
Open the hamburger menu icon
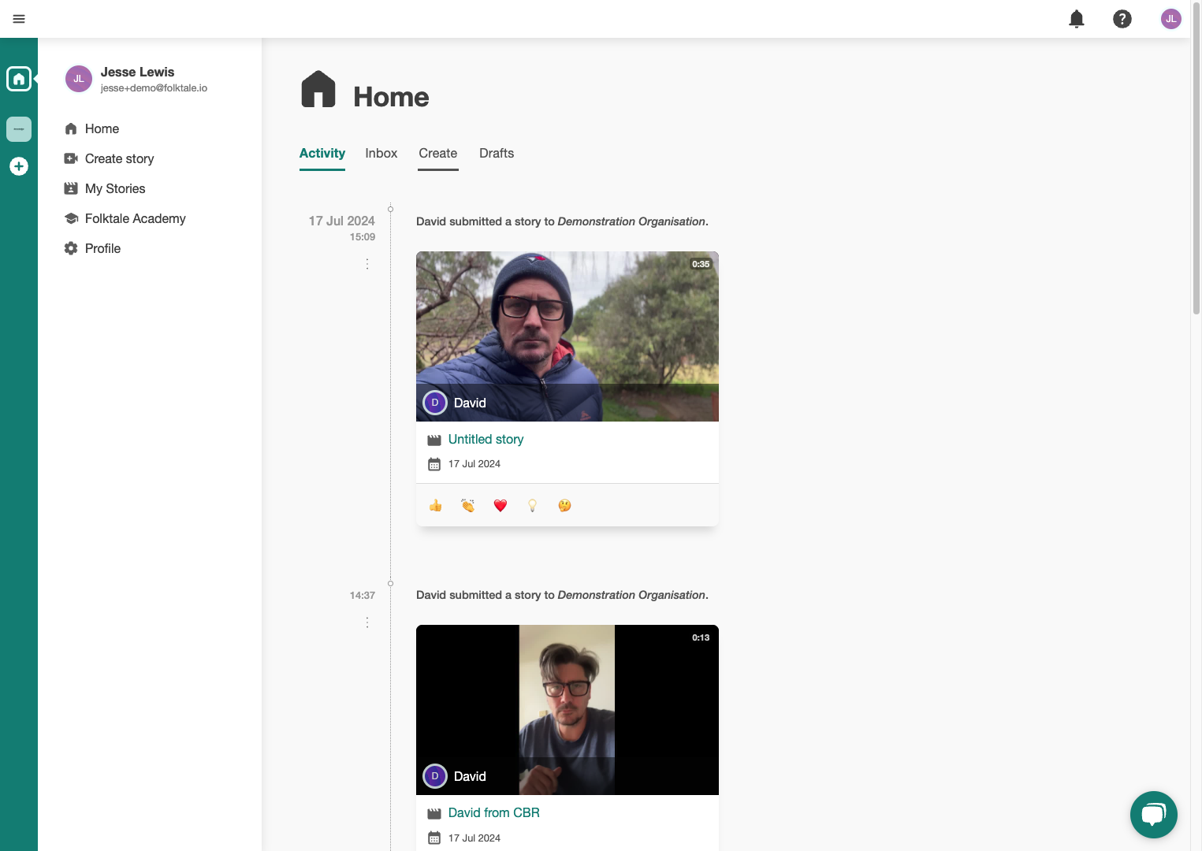click(x=19, y=19)
